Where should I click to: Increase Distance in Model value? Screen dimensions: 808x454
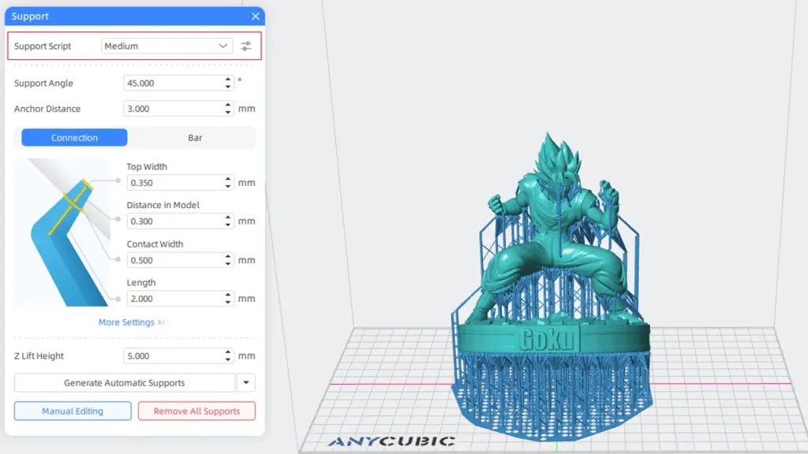[228, 218]
